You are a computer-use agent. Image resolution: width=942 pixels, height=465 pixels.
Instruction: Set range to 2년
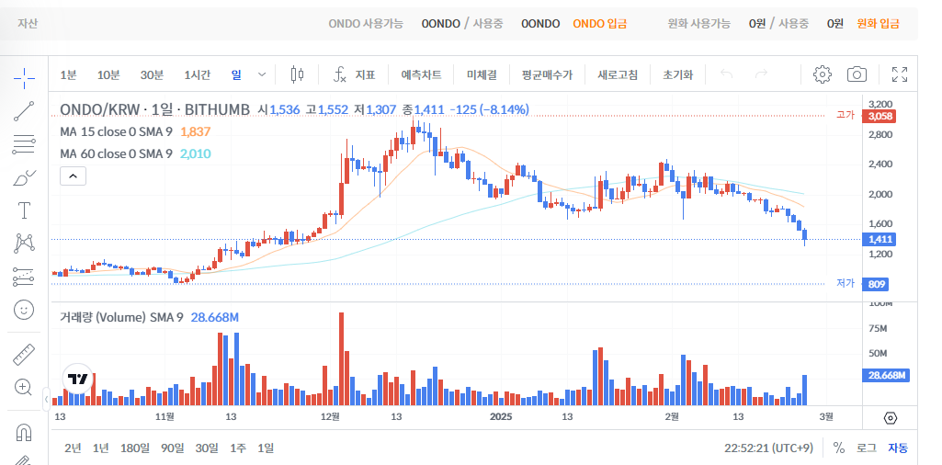(x=73, y=448)
